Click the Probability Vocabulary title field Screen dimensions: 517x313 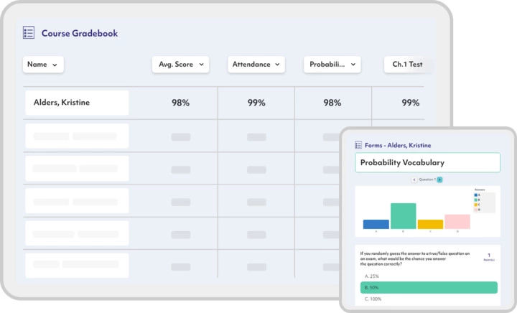[427, 163]
